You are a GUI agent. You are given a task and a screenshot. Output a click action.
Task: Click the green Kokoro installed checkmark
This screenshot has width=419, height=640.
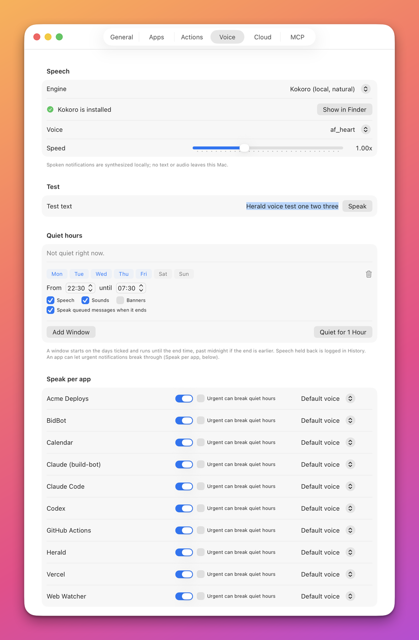pyautogui.click(x=50, y=109)
